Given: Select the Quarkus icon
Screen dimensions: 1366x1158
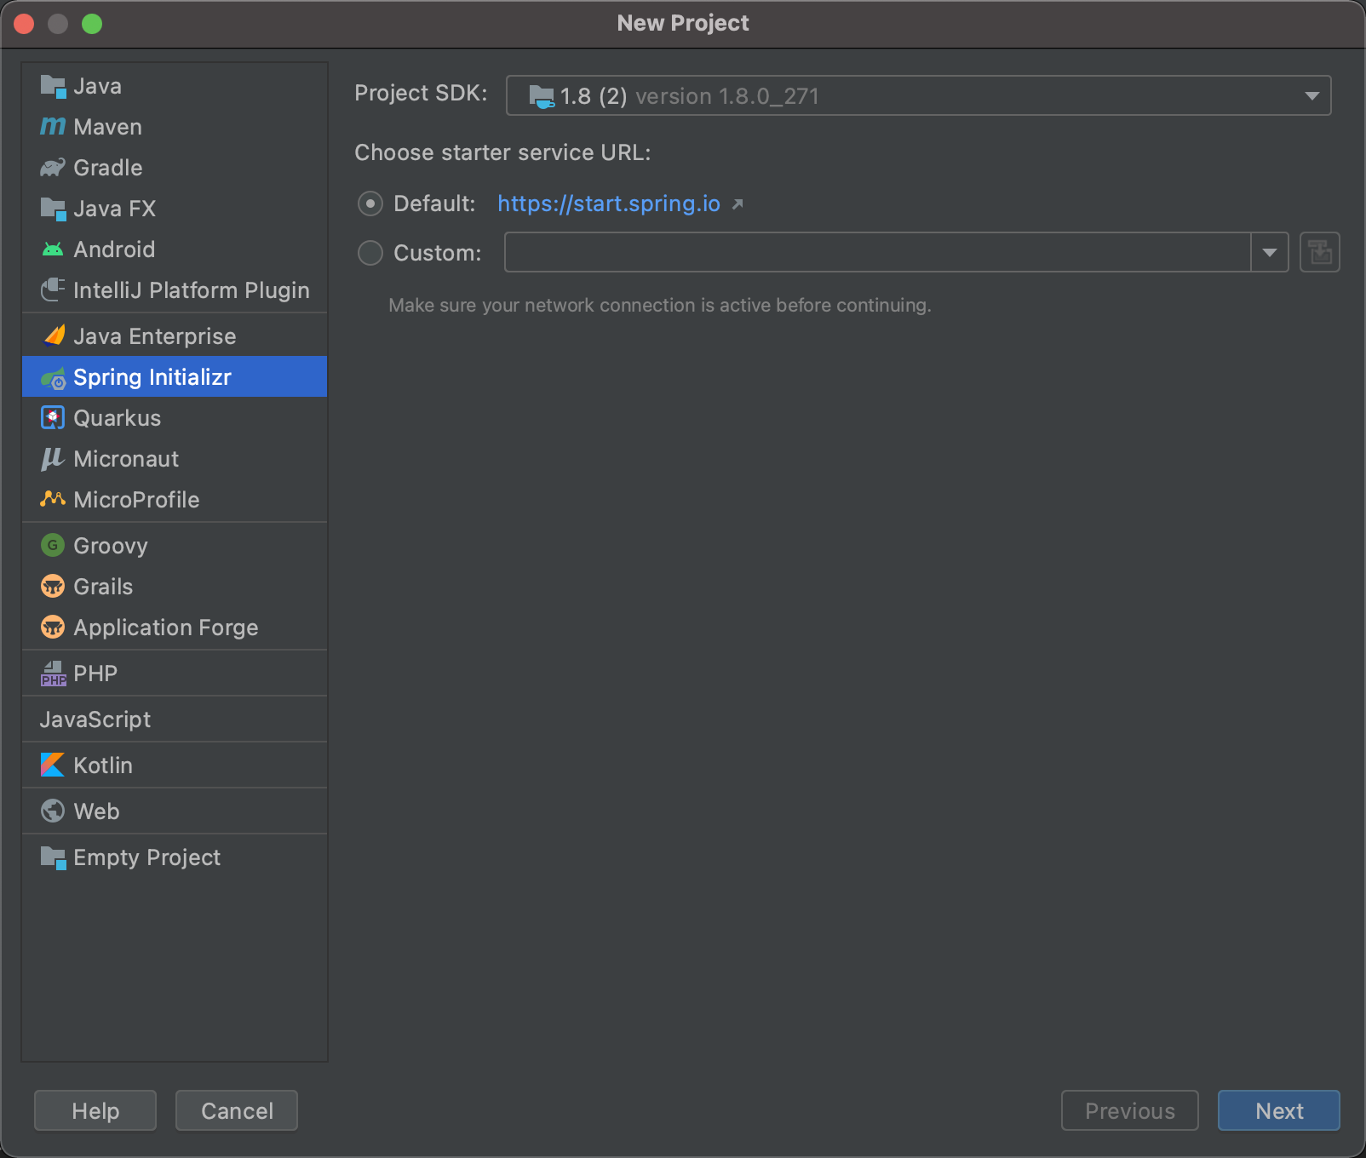Looking at the screenshot, I should click(52, 417).
